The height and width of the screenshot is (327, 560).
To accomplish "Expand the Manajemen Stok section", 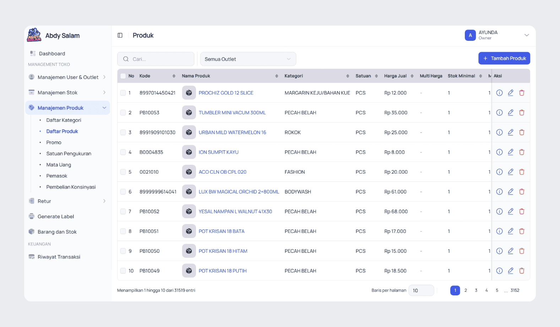I will (67, 93).
